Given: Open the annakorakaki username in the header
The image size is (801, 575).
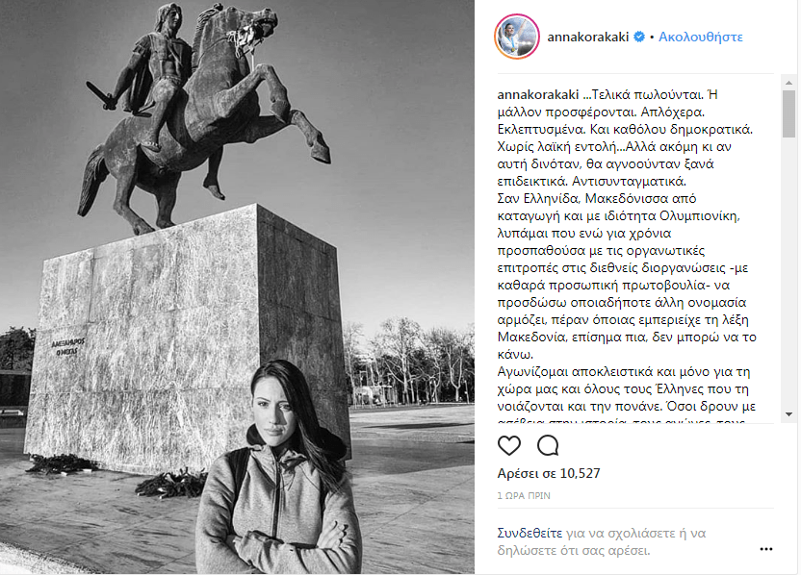Looking at the screenshot, I should tap(587, 37).
